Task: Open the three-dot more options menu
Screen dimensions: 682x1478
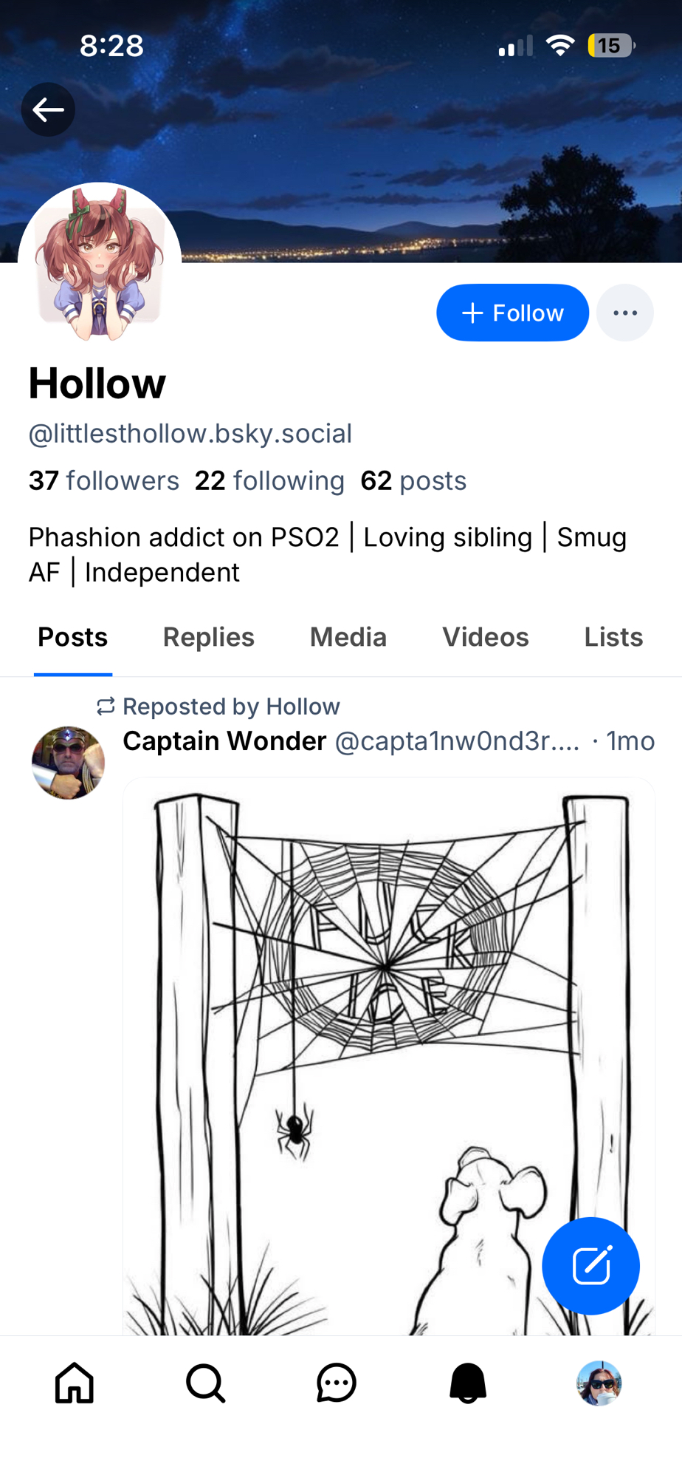Action: click(x=624, y=313)
